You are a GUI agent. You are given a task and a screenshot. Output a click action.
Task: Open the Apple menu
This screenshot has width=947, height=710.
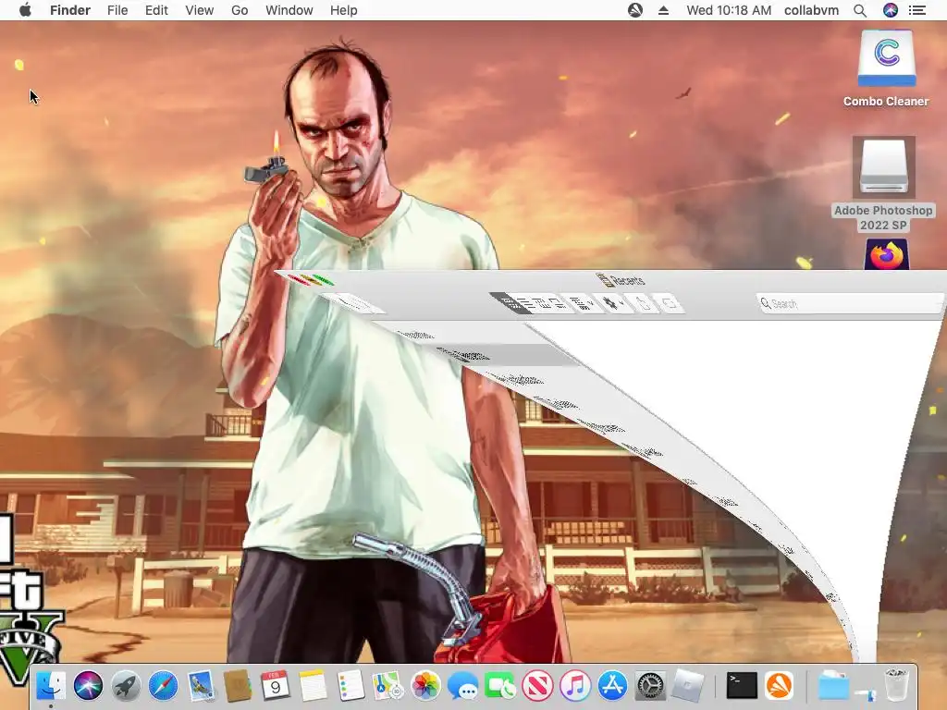coord(25,10)
